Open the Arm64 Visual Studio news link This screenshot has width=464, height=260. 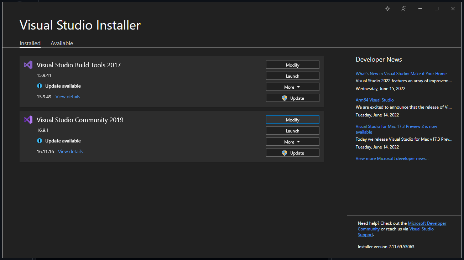click(x=375, y=100)
